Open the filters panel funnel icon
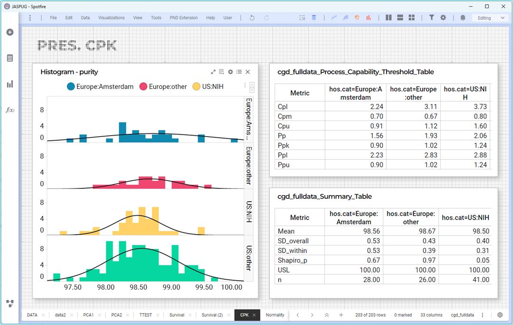513x325 pixels. (x=431, y=18)
